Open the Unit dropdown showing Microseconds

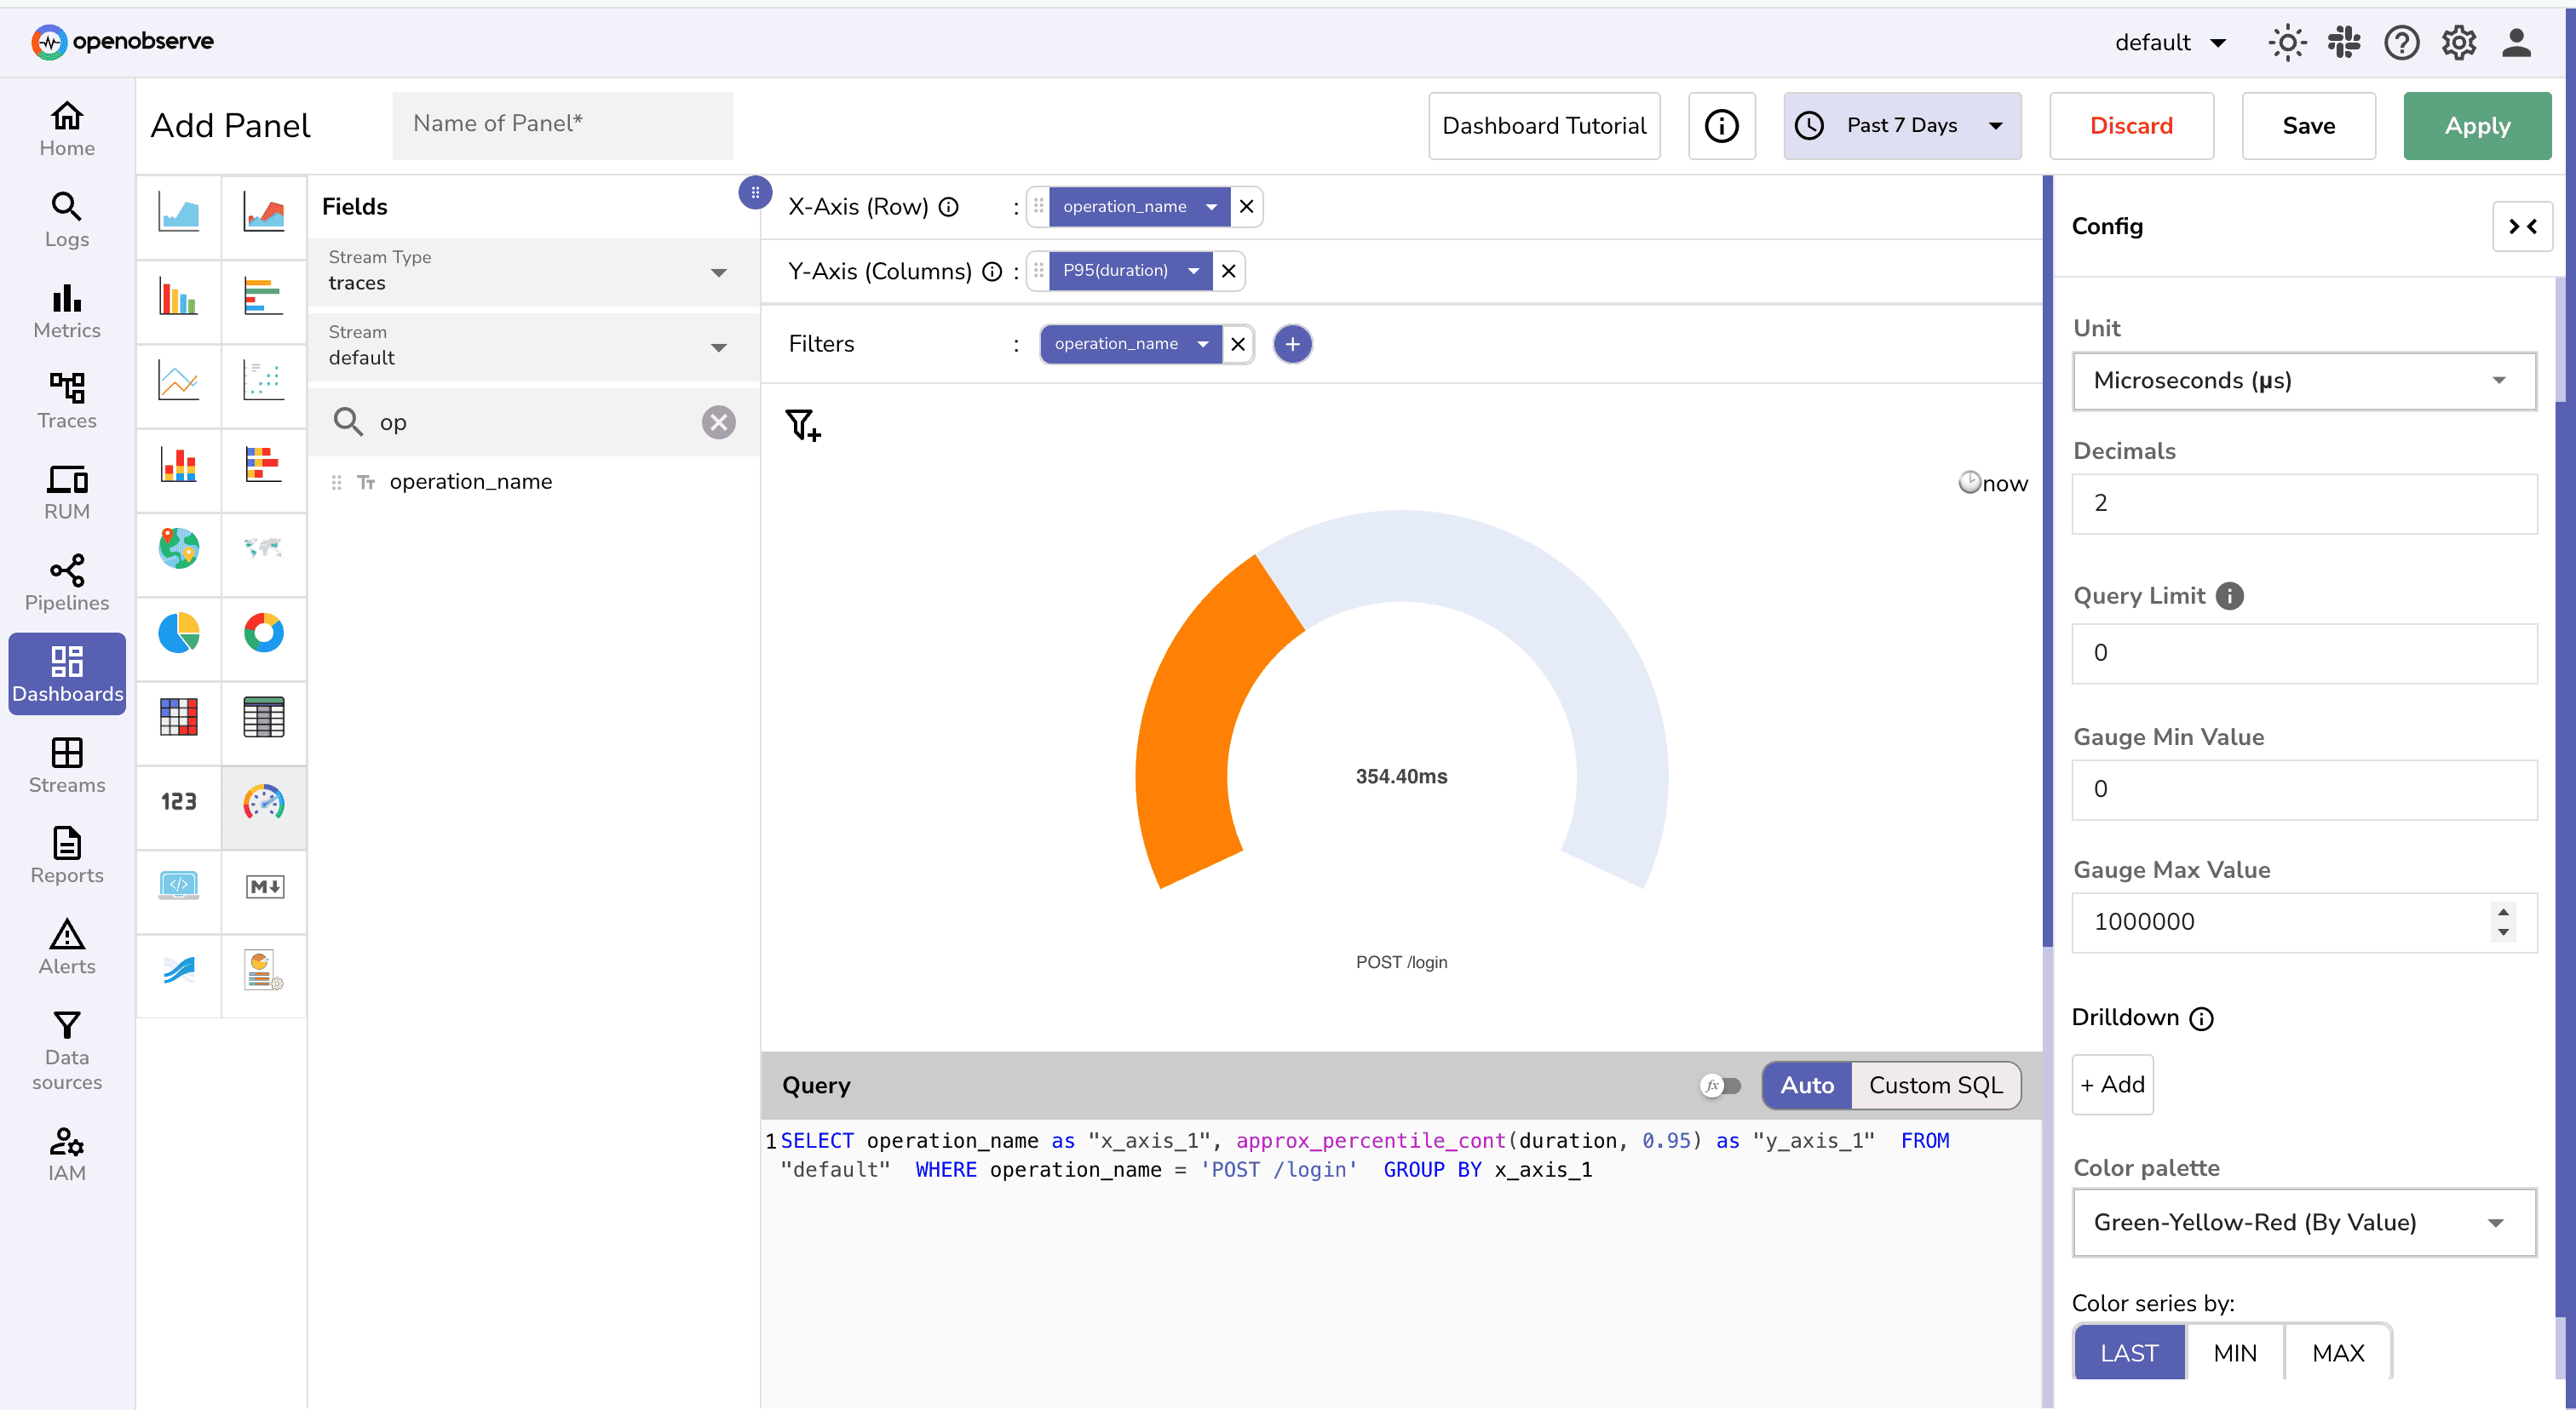pyautogui.click(x=2302, y=381)
